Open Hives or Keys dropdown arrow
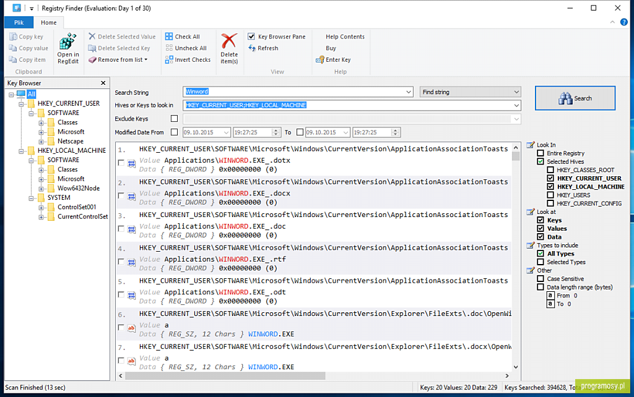634x397 pixels. [516, 105]
